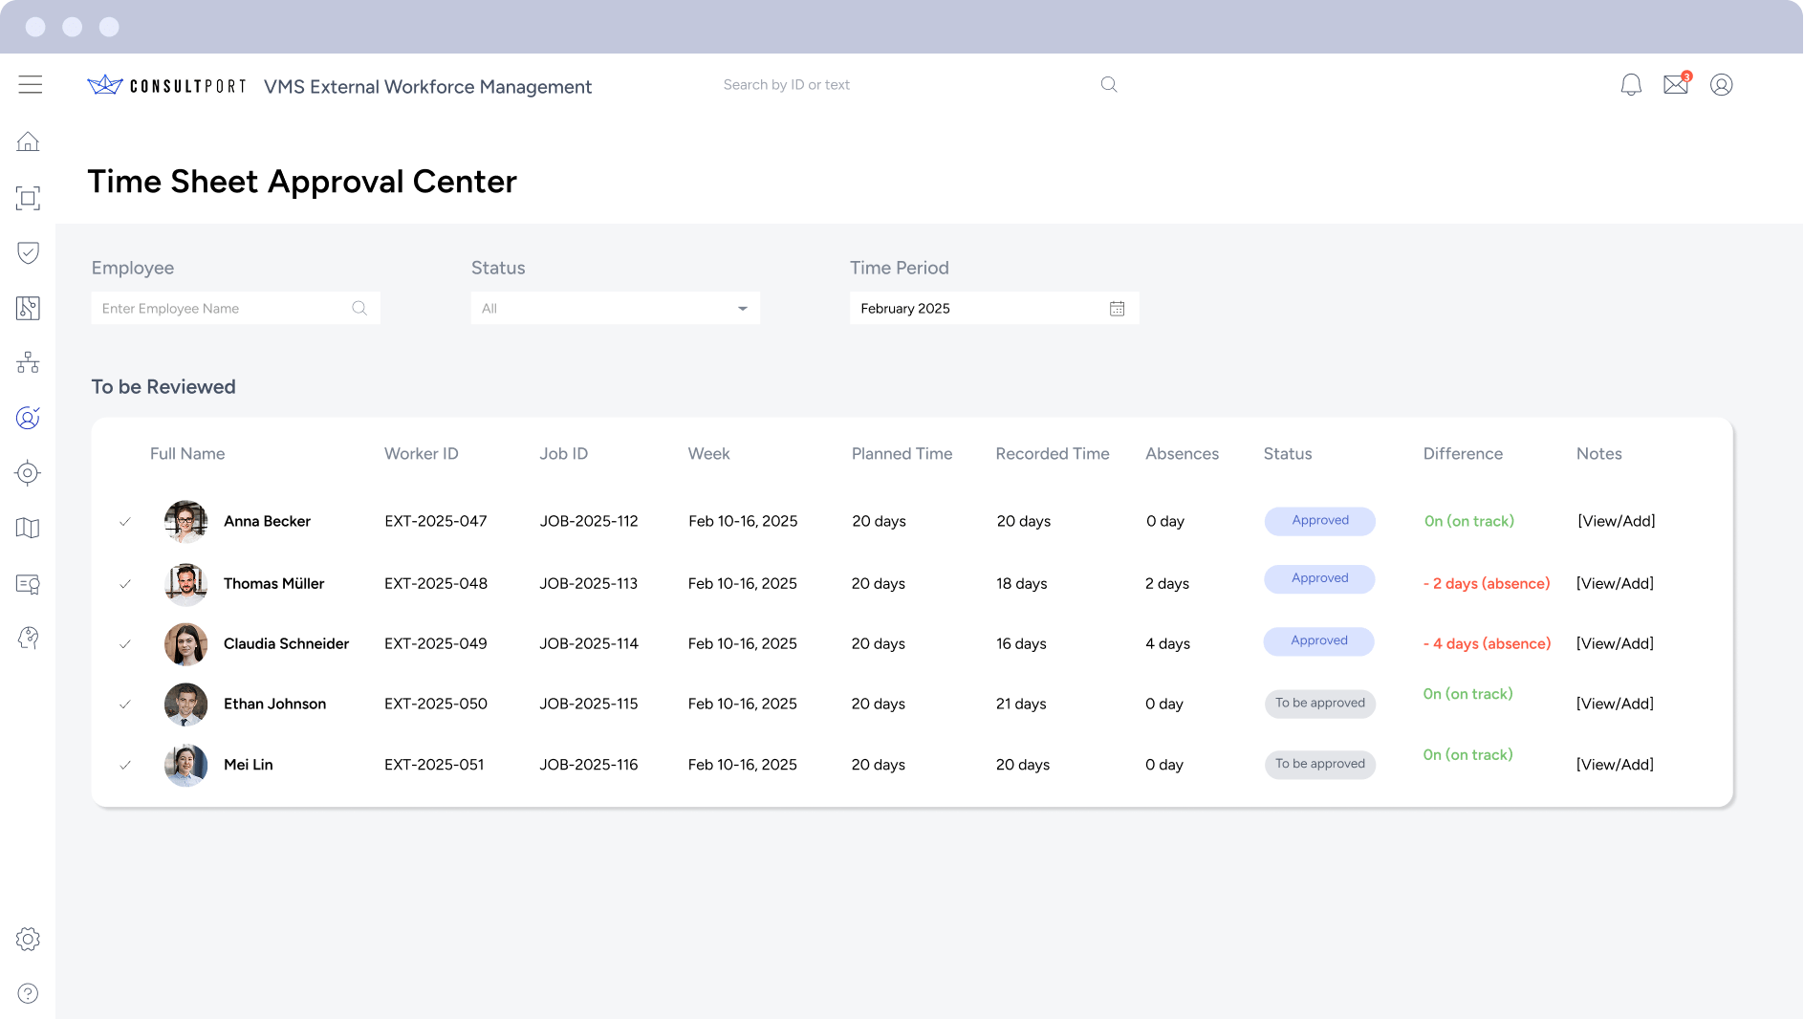
Task: Open the certificate document icon in the sidebar
Action: [x=29, y=584]
